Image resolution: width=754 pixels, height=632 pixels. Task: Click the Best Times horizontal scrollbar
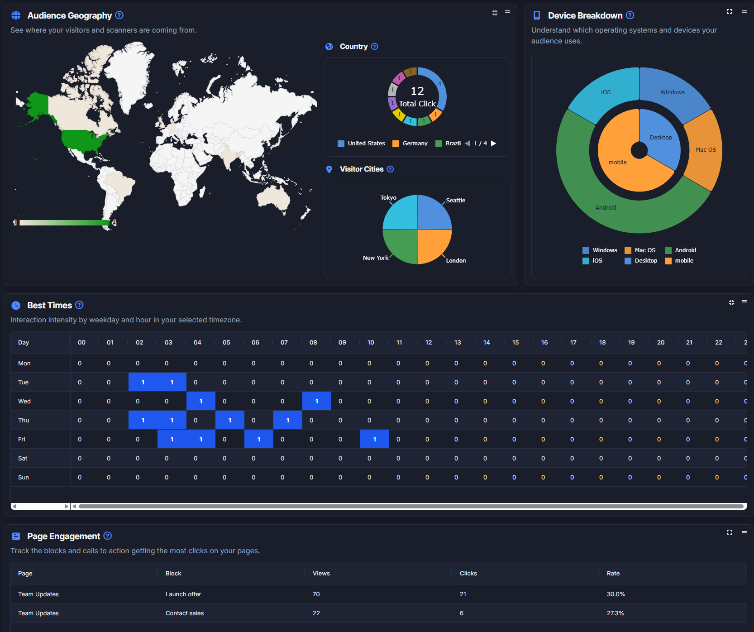pyautogui.click(x=411, y=506)
